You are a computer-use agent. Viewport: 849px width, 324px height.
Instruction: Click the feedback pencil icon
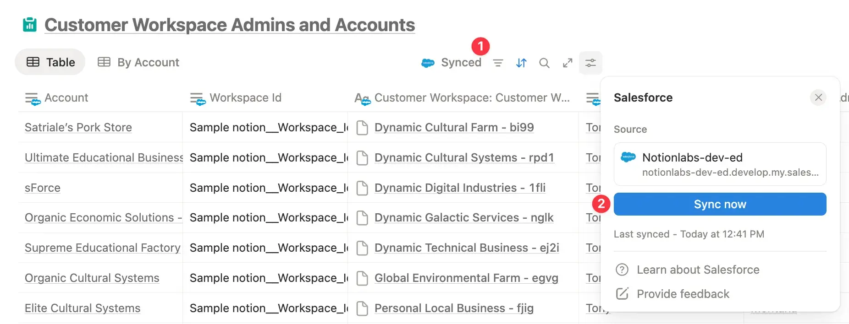click(x=622, y=294)
